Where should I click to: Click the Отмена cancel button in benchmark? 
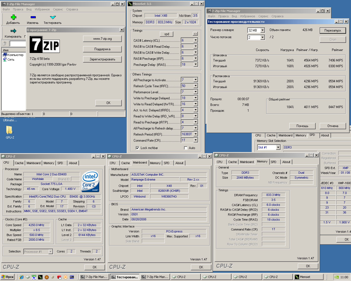click(x=333, y=126)
